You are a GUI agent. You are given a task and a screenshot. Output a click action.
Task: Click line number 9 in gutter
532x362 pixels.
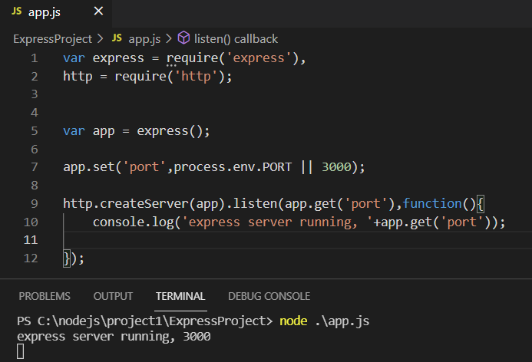(x=35, y=204)
